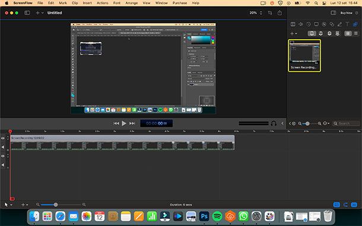Open the Arrange menu
The image size is (362, 226).
click(x=132, y=3)
